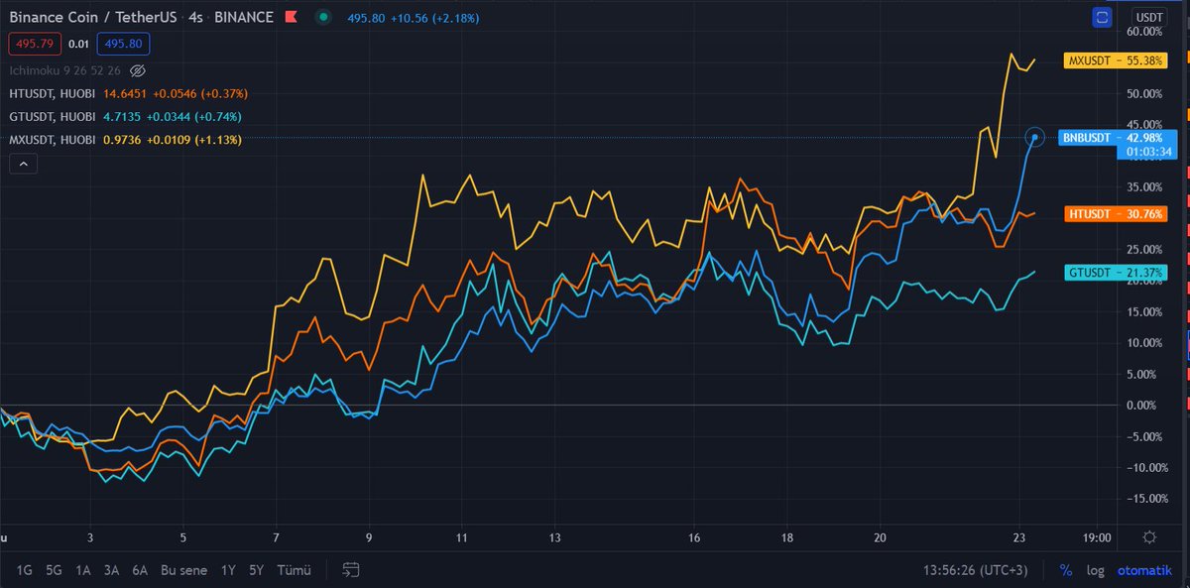Open chart settings gear on time axis
Image resolution: width=1190 pixels, height=588 pixels.
pos(1148,537)
